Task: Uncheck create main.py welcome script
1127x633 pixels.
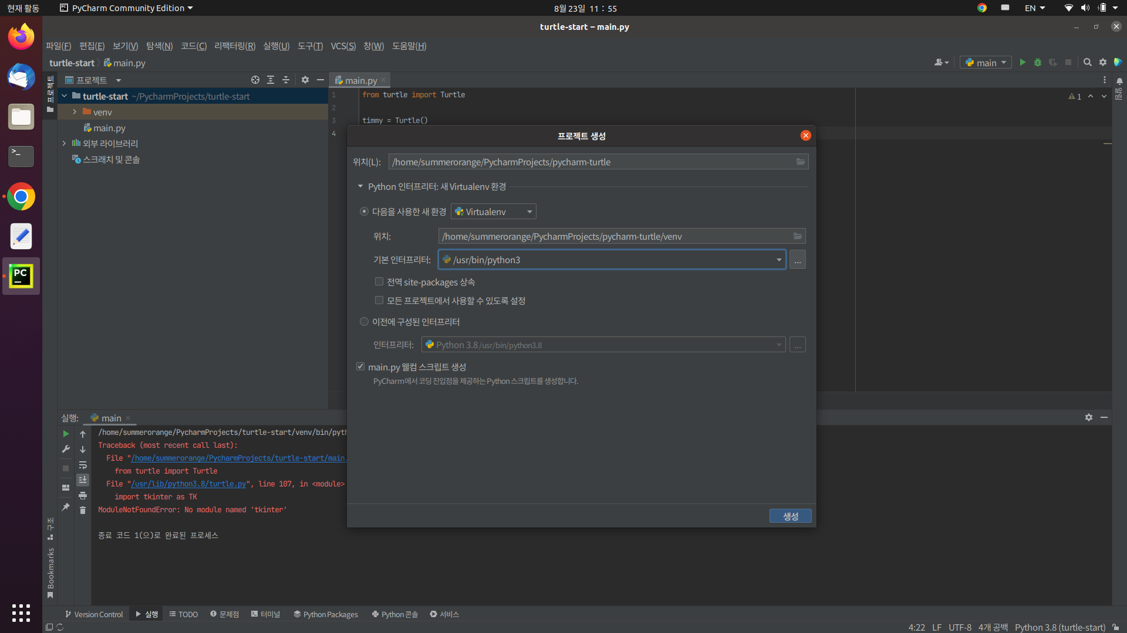Action: (360, 366)
